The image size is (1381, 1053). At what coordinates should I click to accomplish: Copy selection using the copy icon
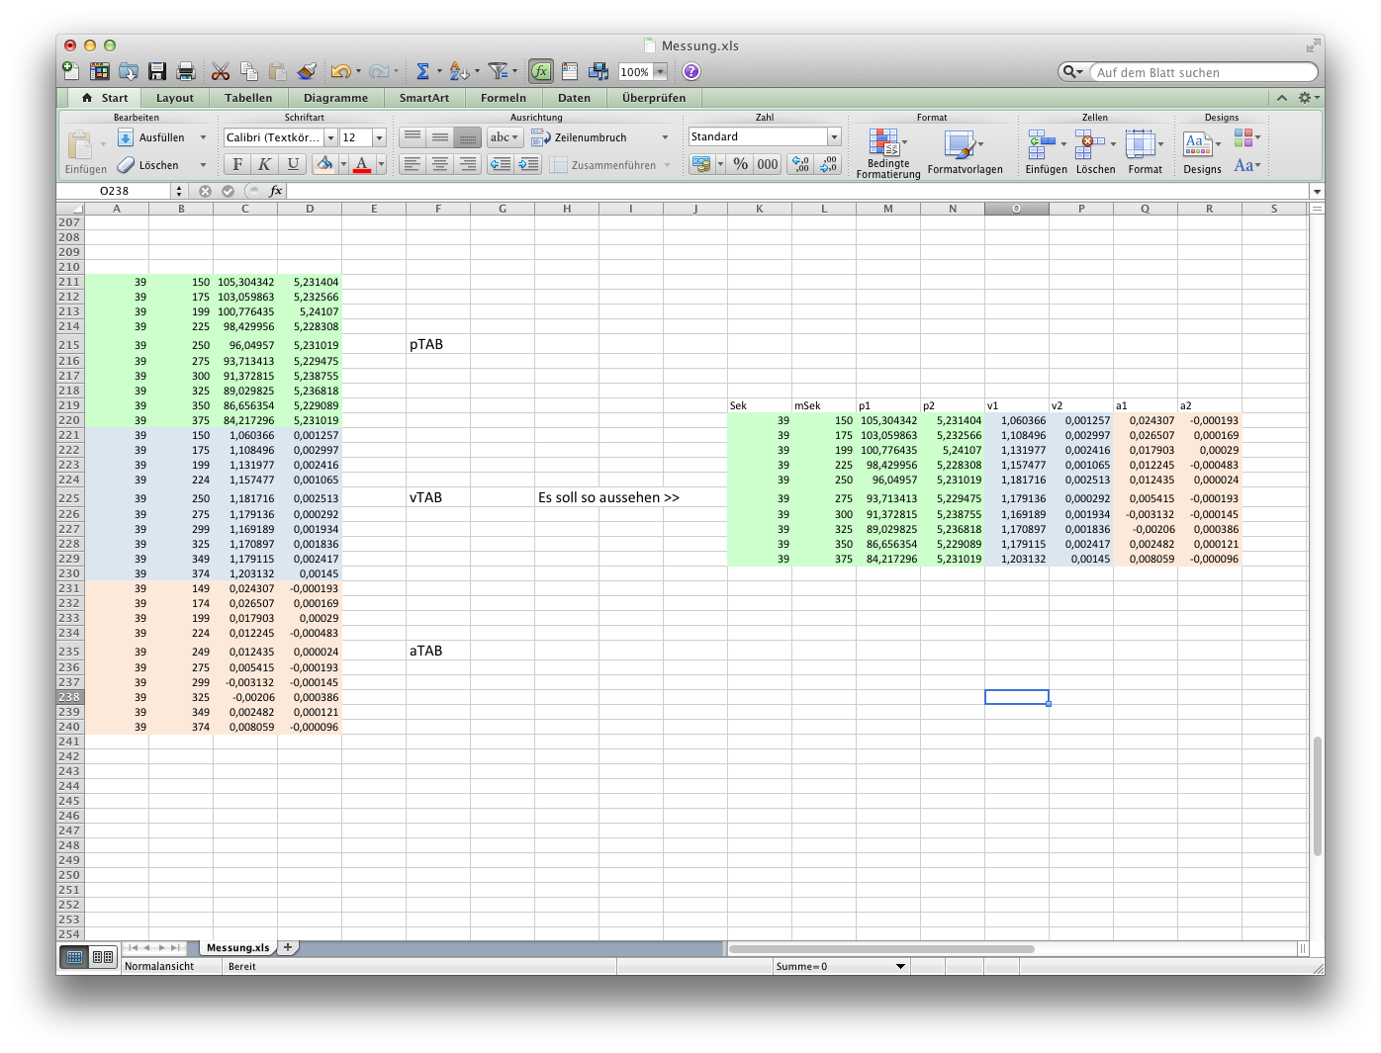pyautogui.click(x=249, y=71)
